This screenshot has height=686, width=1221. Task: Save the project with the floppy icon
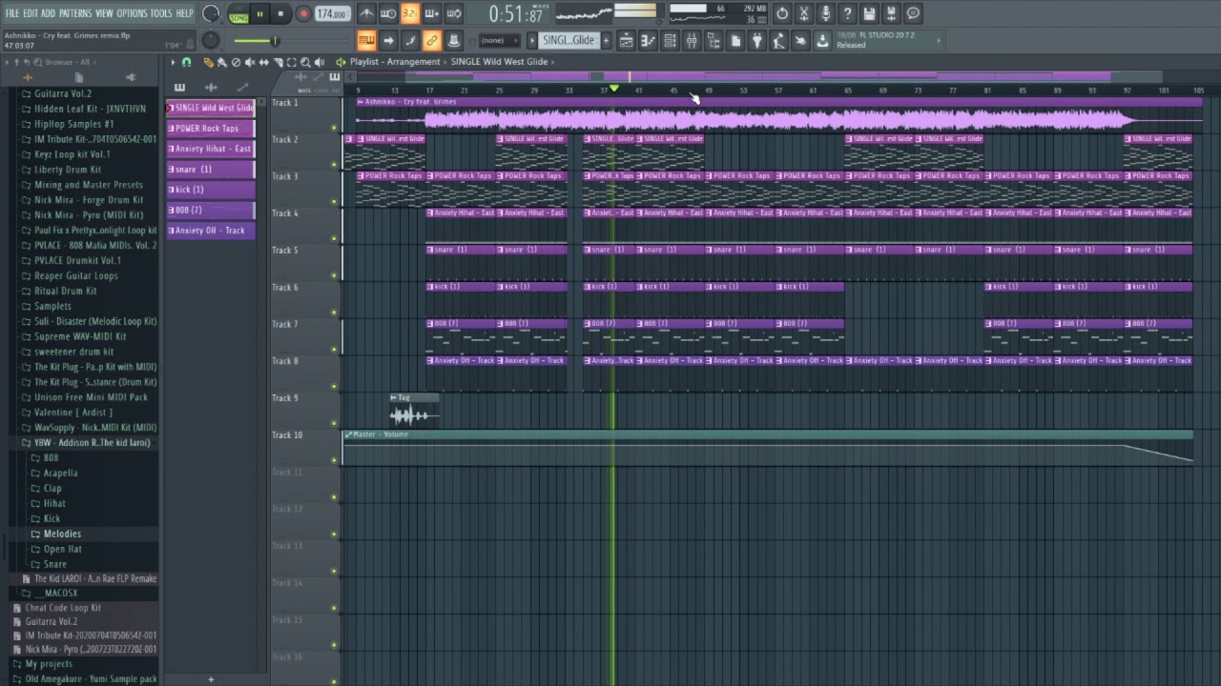coord(870,13)
